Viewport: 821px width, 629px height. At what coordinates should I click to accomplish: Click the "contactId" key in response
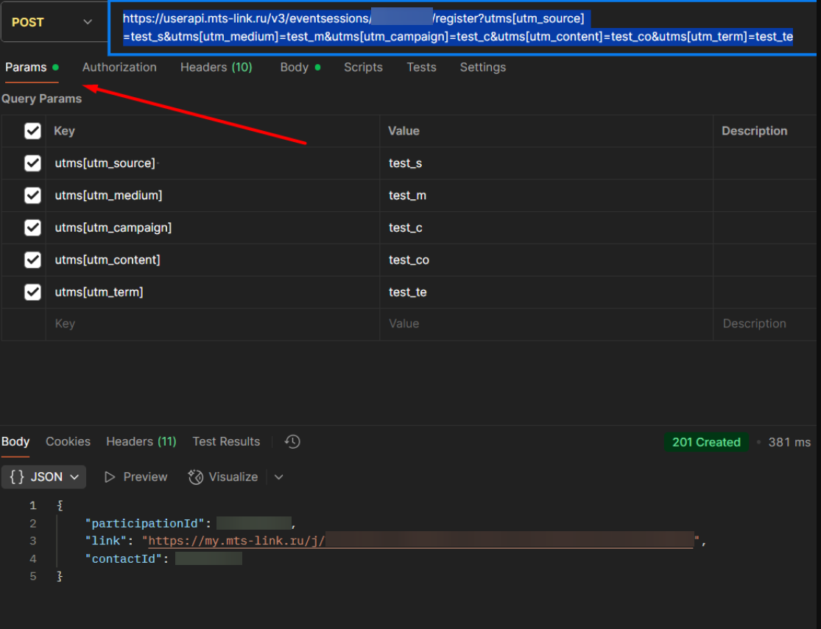point(124,559)
